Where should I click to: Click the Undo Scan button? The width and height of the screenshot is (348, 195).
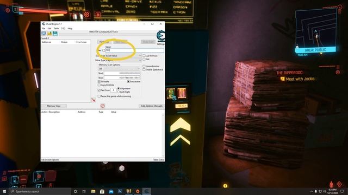[x=148, y=42]
